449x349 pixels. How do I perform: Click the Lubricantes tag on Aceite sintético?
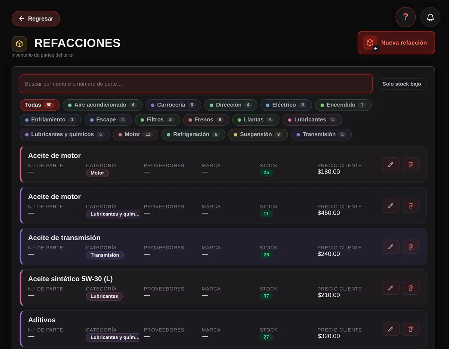coord(104,296)
